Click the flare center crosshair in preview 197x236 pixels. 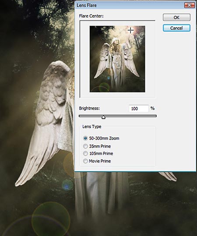[x=130, y=30]
